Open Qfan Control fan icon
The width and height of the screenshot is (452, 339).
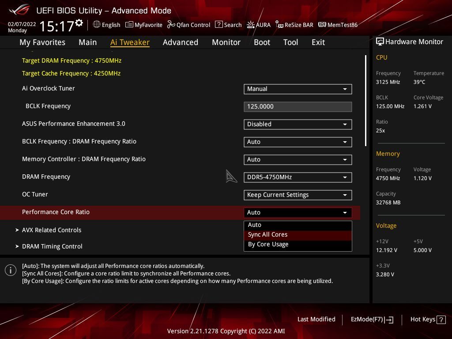tap(171, 25)
